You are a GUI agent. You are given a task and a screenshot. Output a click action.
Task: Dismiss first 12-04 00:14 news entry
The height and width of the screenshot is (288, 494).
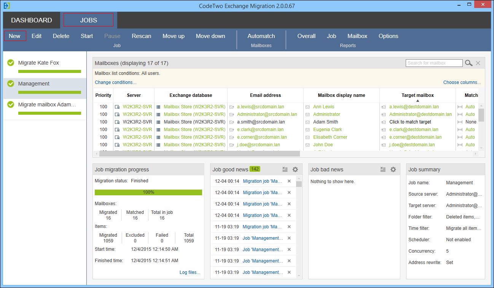(x=289, y=181)
